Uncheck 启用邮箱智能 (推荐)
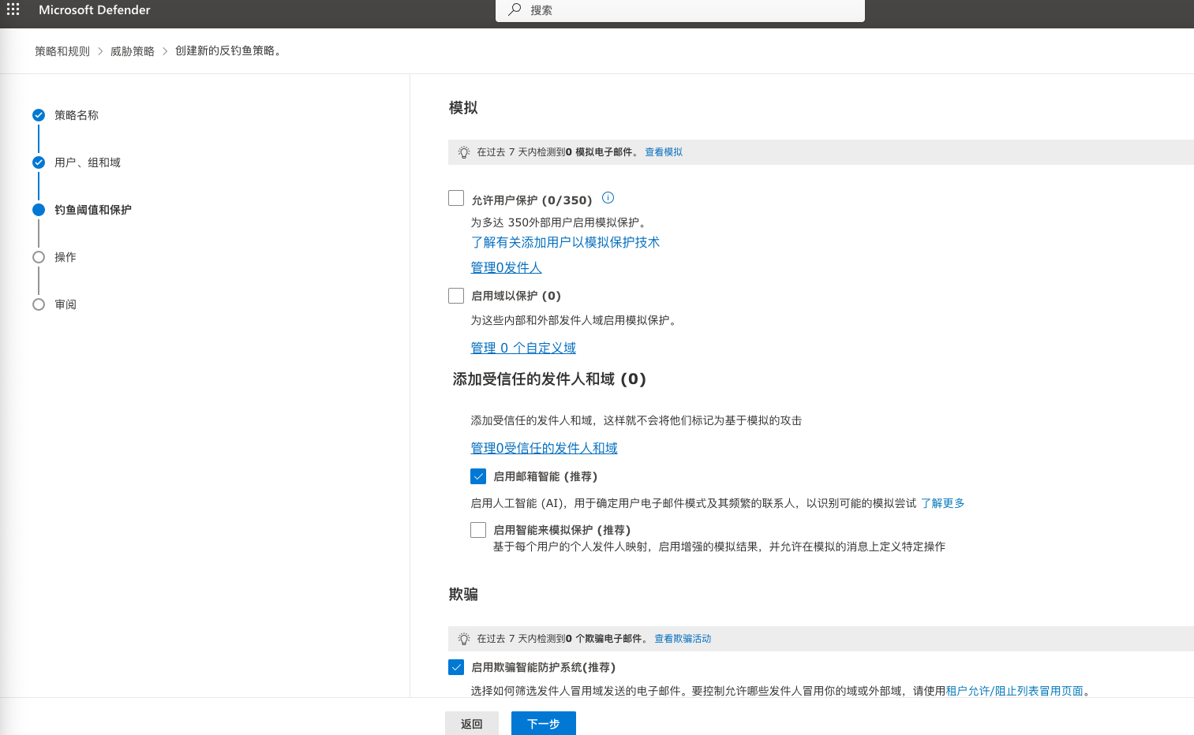Viewport: 1194px width, 735px height. tap(478, 476)
